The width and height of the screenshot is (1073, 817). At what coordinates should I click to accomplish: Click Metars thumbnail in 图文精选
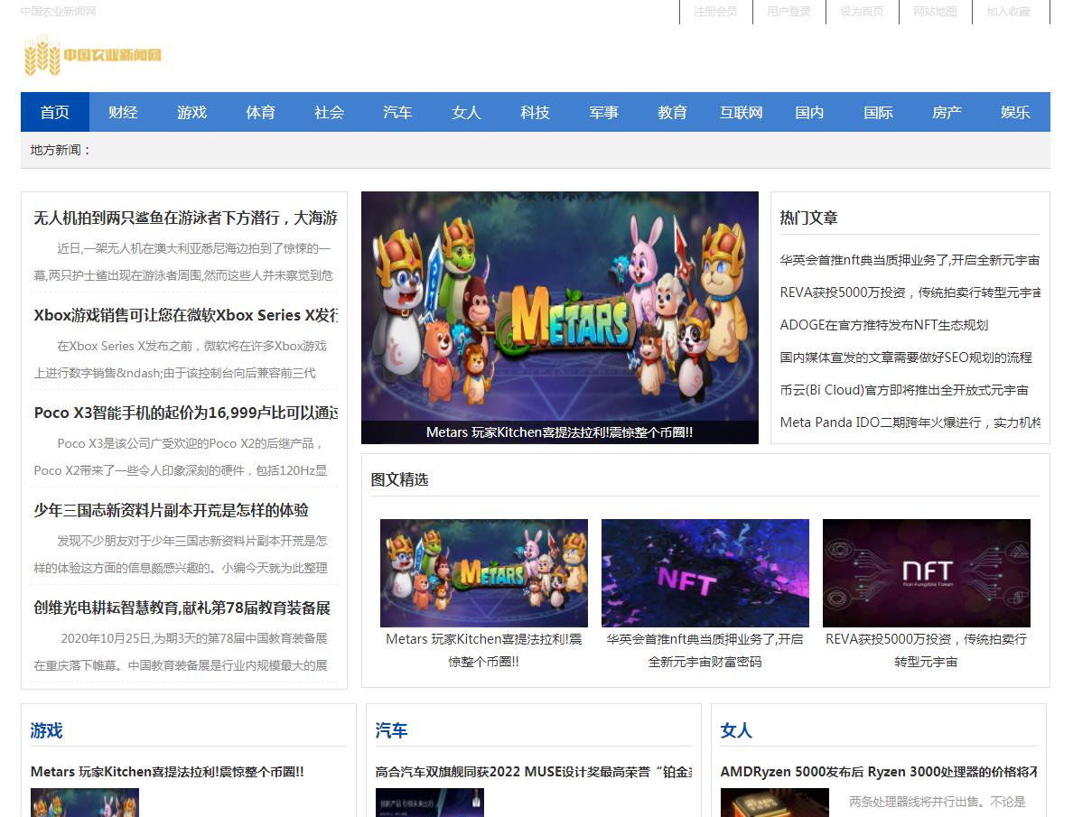(484, 572)
